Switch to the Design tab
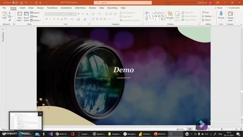The width and height of the screenshot is (243, 137). point(40,8)
